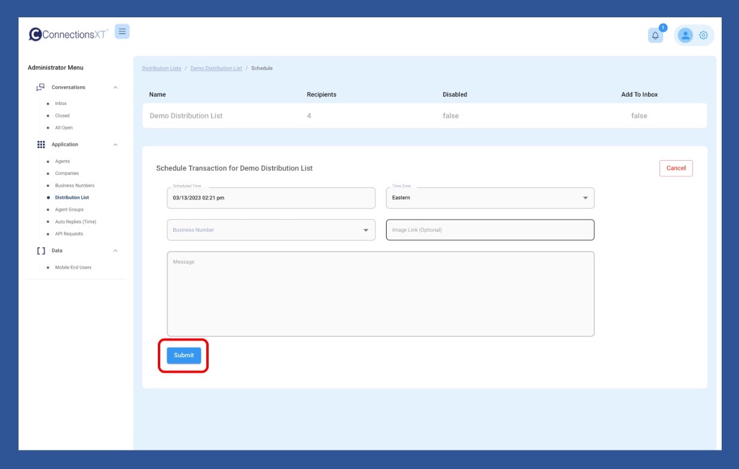739x469 pixels.
Task: Collapse the Data menu section
Action: tap(115, 251)
